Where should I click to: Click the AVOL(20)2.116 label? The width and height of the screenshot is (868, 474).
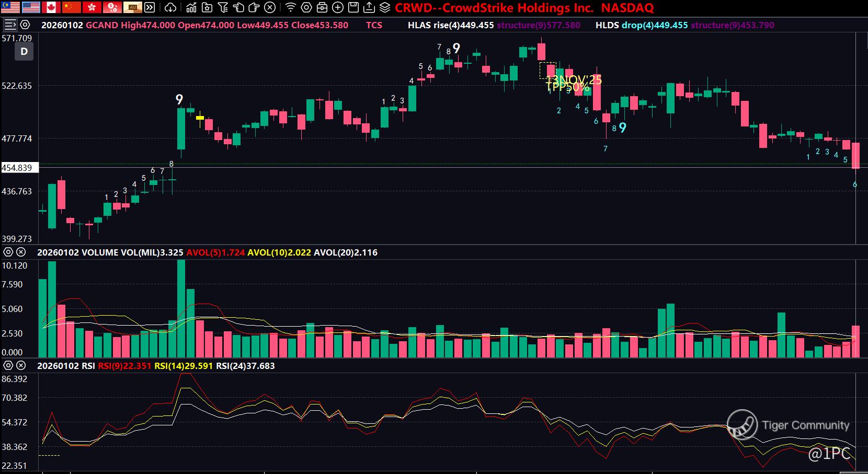click(x=346, y=252)
